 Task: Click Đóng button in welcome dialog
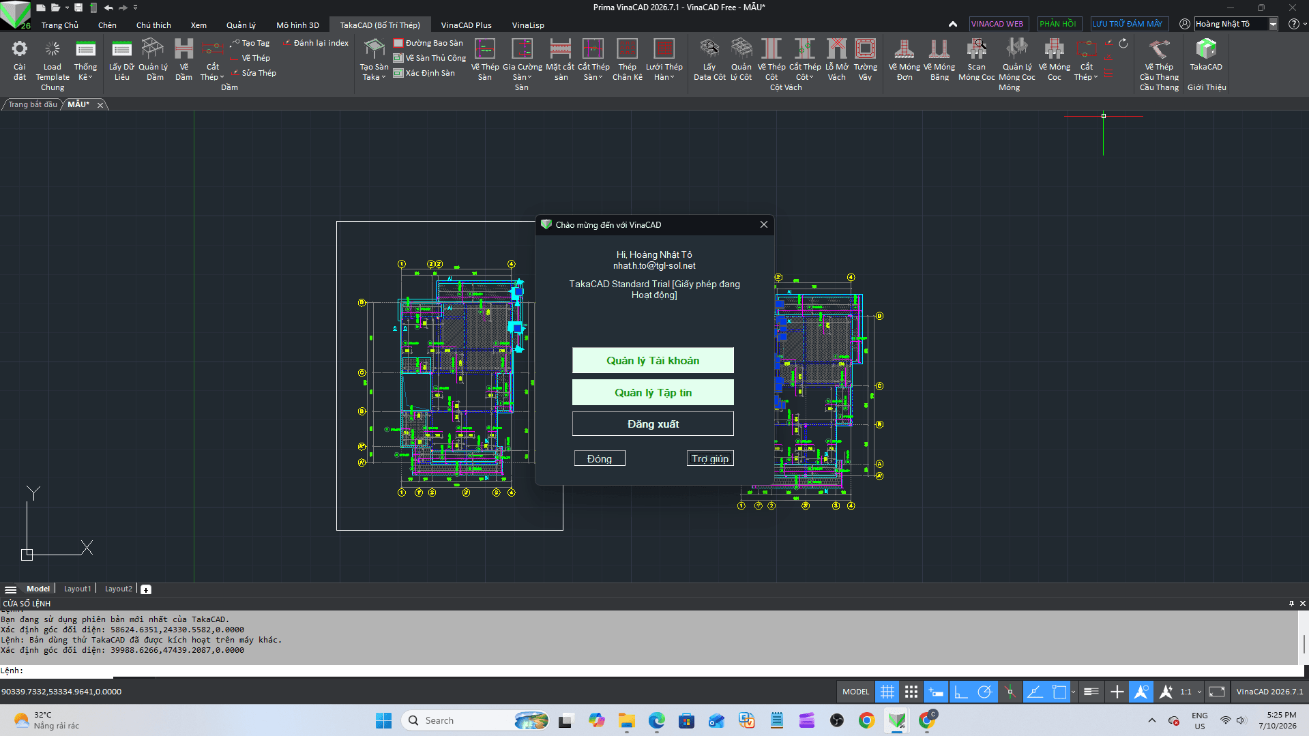[600, 458]
